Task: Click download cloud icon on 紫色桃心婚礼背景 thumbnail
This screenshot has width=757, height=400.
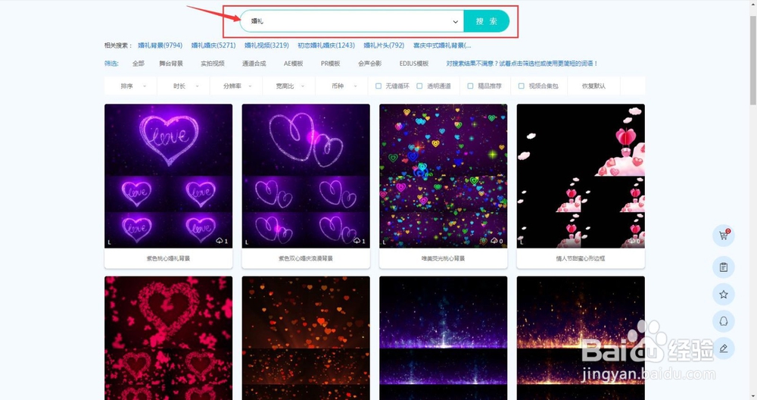Action: point(220,241)
